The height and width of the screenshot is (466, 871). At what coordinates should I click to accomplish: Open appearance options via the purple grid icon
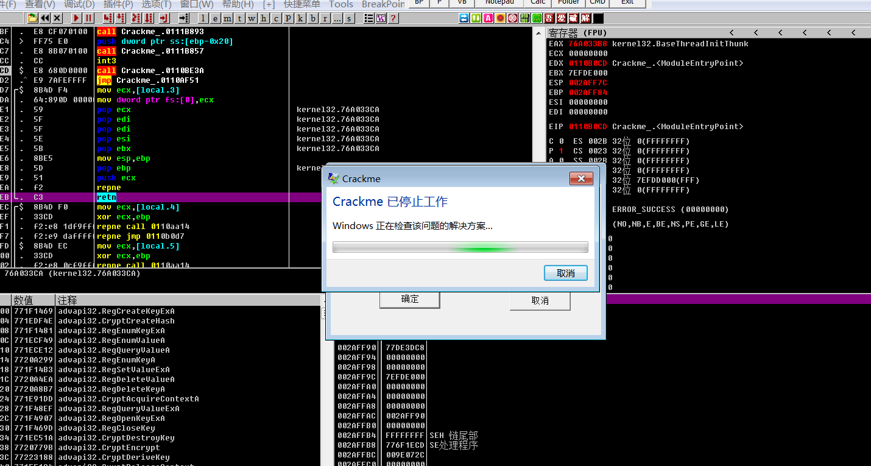(x=381, y=18)
